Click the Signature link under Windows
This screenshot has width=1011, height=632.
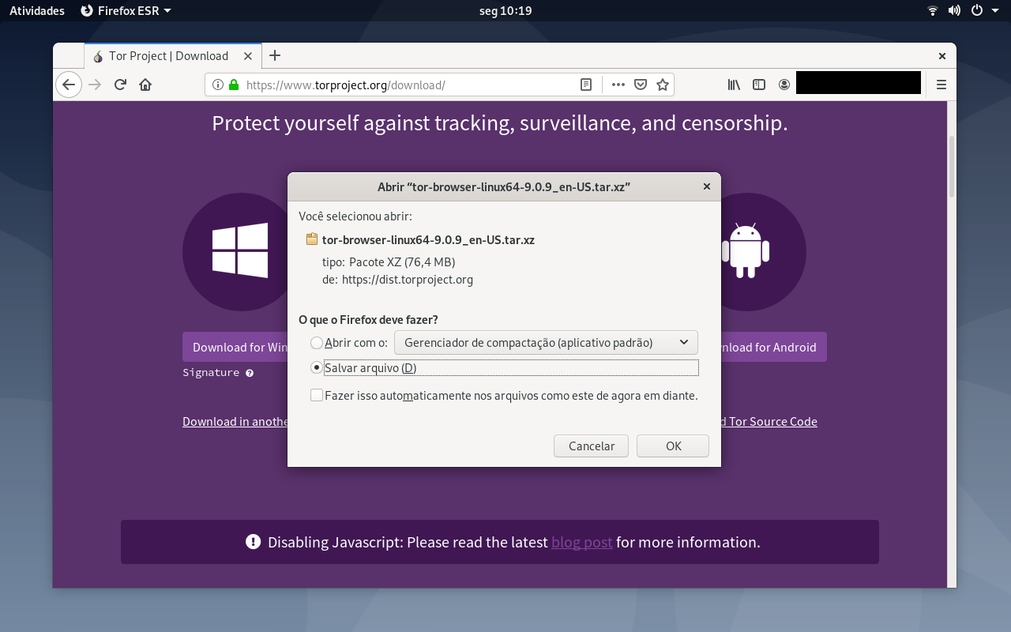[211, 372]
